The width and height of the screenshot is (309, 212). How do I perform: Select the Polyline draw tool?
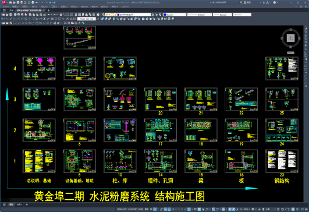pos(23,23)
